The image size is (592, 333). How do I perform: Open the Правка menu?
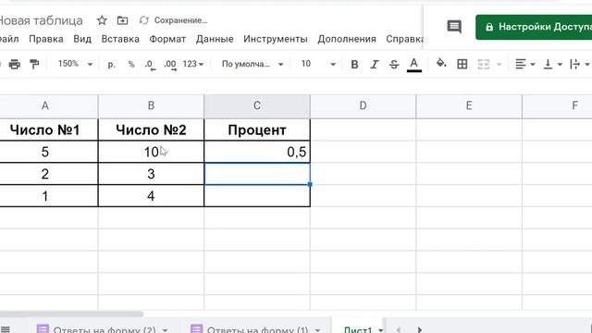click(x=46, y=39)
